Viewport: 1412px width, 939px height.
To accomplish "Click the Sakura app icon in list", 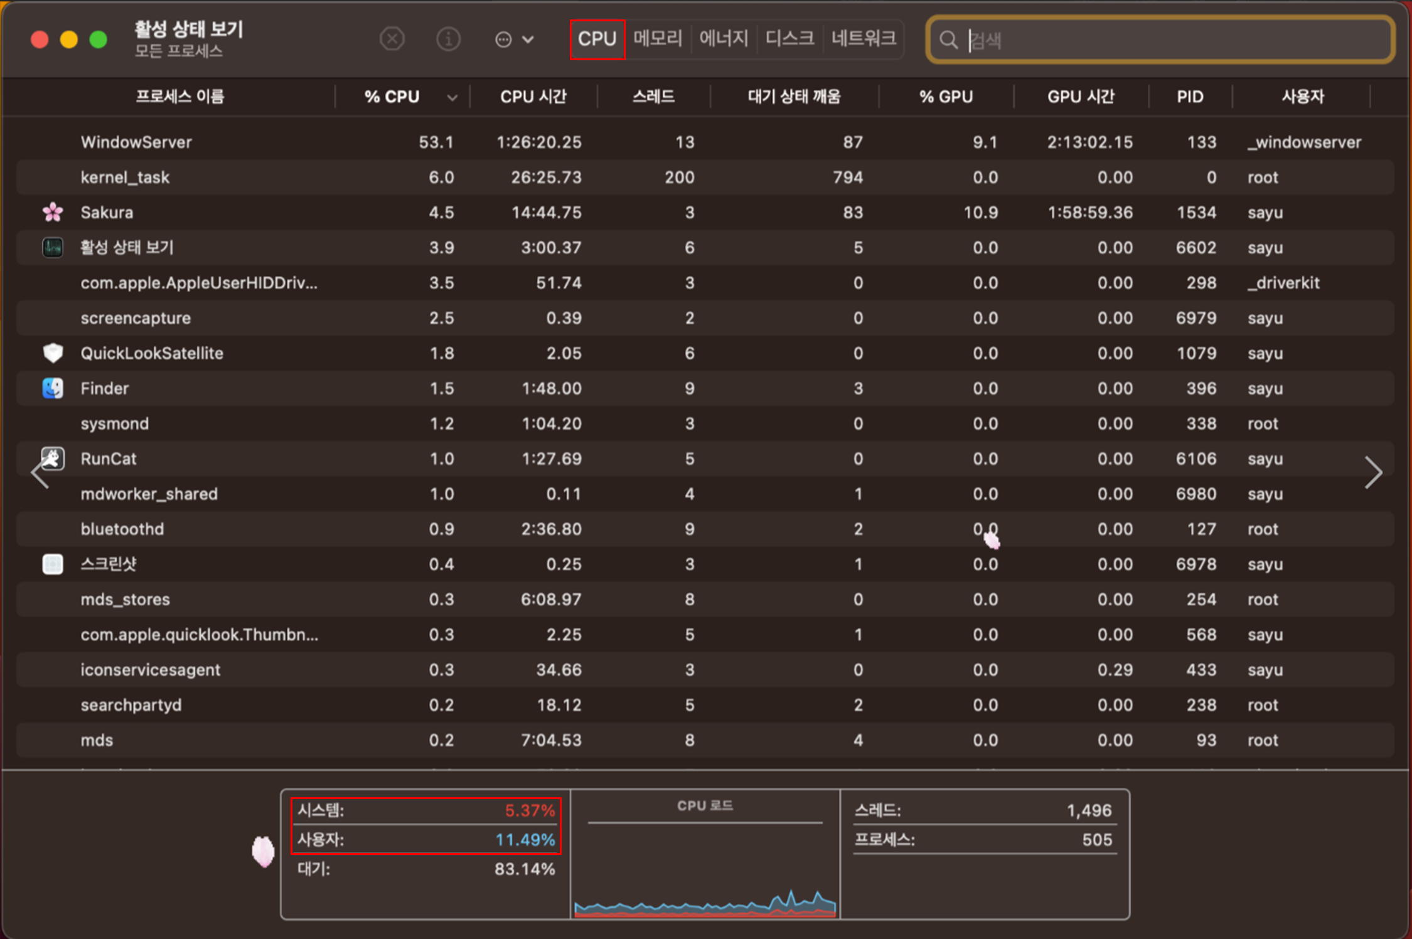I will [x=53, y=213].
